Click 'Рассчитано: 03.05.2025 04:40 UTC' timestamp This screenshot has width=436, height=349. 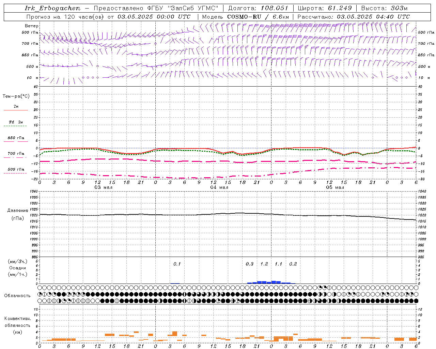click(354, 17)
